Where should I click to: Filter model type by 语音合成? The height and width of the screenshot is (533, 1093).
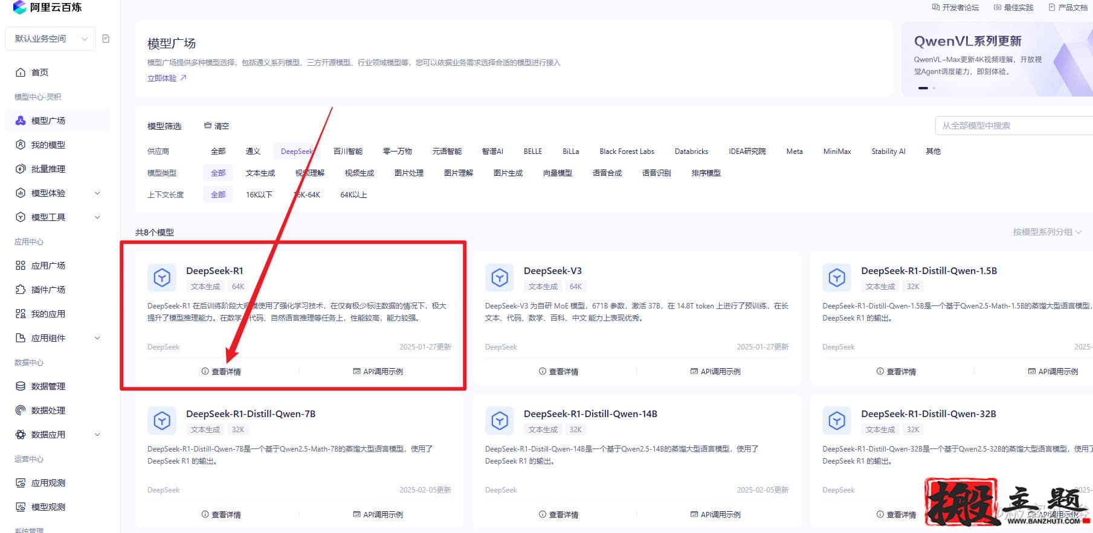(x=607, y=173)
